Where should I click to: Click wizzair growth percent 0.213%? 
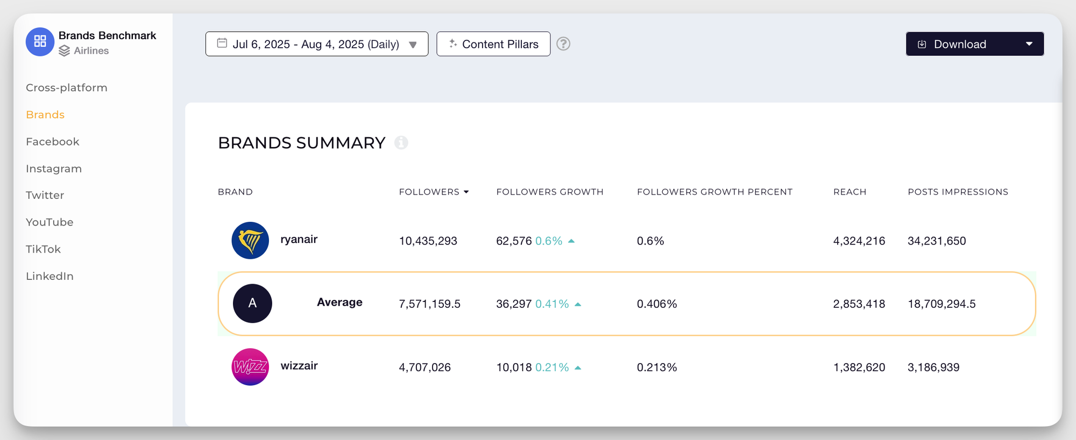pos(657,367)
